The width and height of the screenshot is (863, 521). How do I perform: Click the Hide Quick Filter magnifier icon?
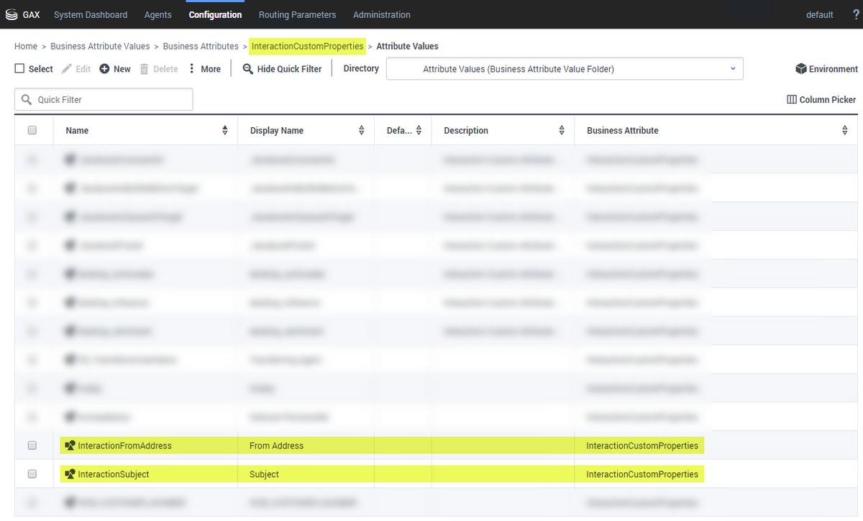[248, 69]
